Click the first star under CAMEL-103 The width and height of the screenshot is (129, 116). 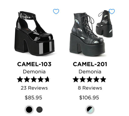[20, 79]
